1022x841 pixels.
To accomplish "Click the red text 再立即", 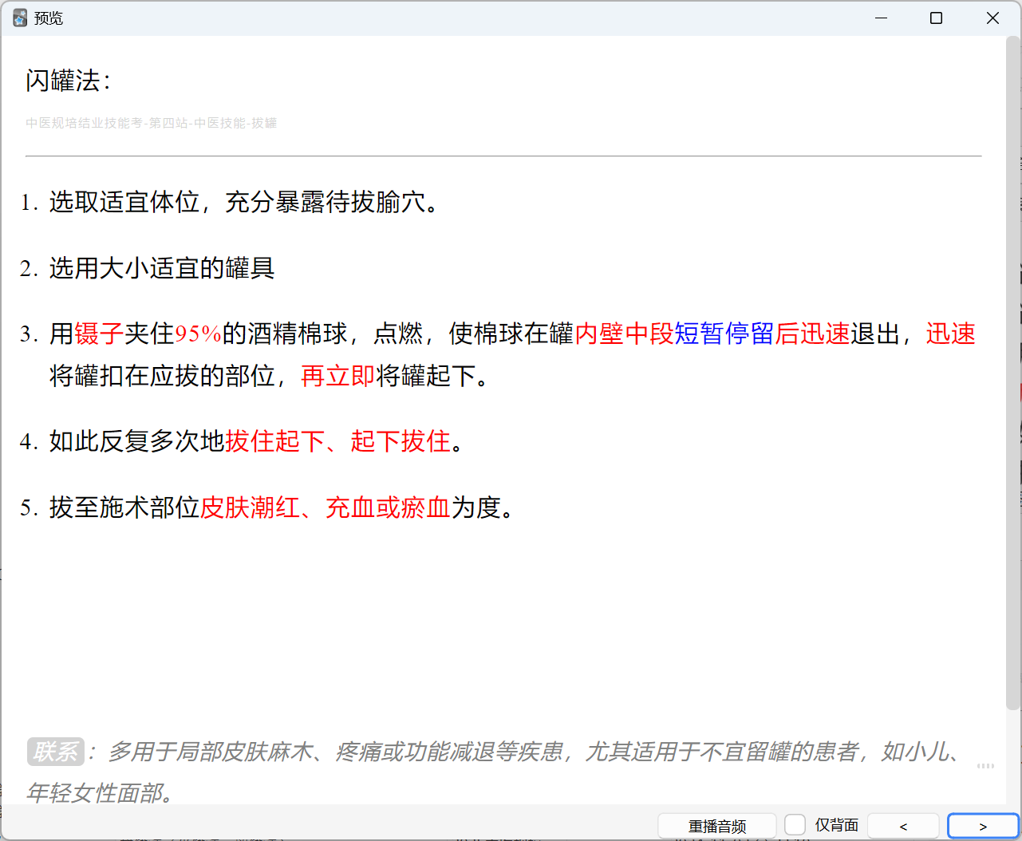I will click(338, 376).
